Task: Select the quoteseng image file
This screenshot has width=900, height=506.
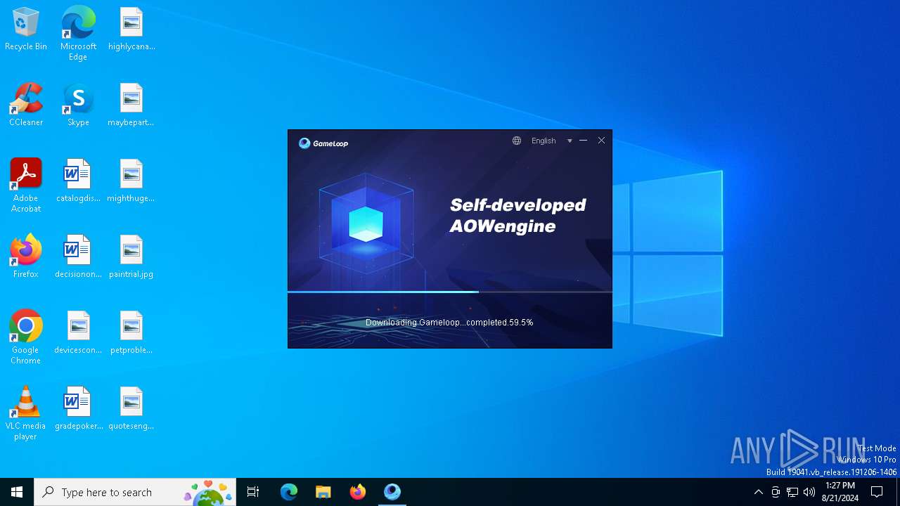Action: pyautogui.click(x=131, y=409)
